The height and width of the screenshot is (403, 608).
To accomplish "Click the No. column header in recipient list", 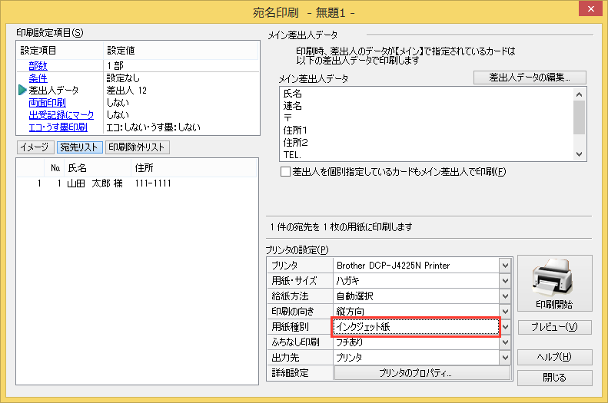I will click(55, 168).
